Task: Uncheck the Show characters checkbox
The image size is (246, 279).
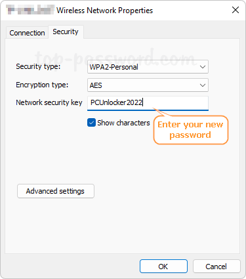Action: pyautogui.click(x=91, y=123)
